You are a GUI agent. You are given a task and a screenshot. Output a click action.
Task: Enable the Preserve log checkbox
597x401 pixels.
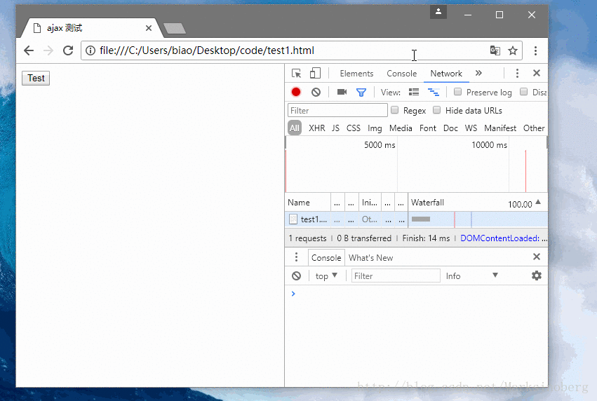click(x=458, y=92)
